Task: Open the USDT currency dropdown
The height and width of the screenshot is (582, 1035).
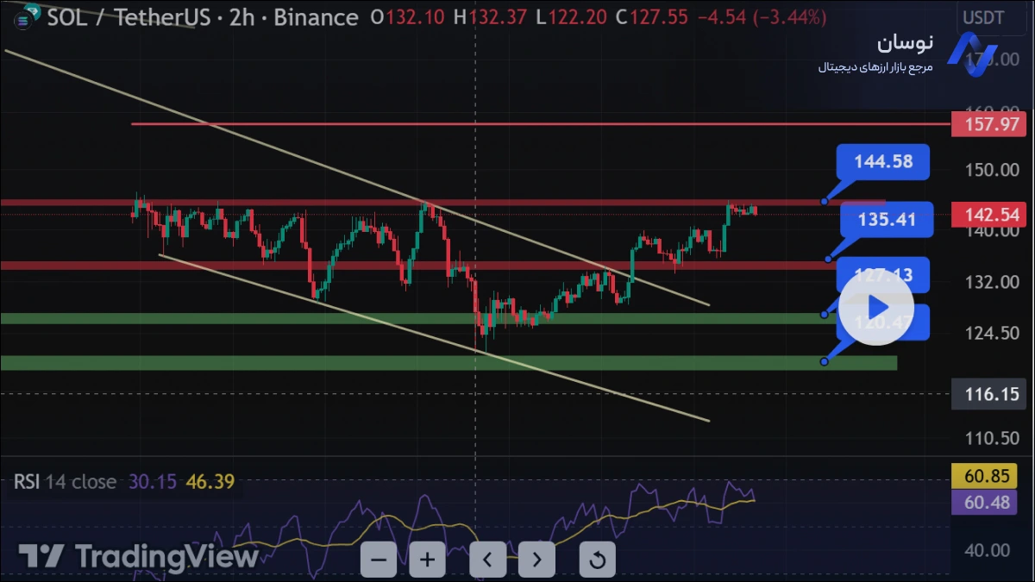Action: click(982, 17)
